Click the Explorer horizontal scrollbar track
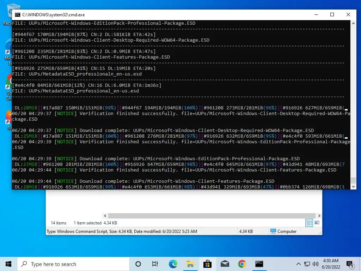361x271 pixels. (x=212, y=216)
